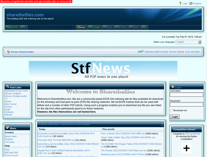This screenshot has width=209, height=157.
Task: Open Tinker Tailer Soldier Spy 2011 link
Action: pyautogui.click(x=128, y=137)
